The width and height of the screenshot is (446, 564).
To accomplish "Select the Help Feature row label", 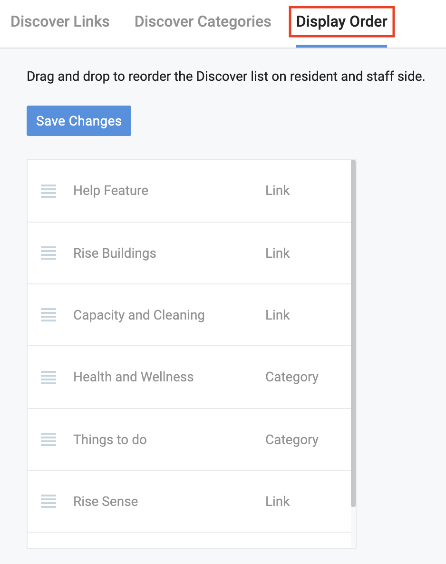I will click(x=111, y=191).
